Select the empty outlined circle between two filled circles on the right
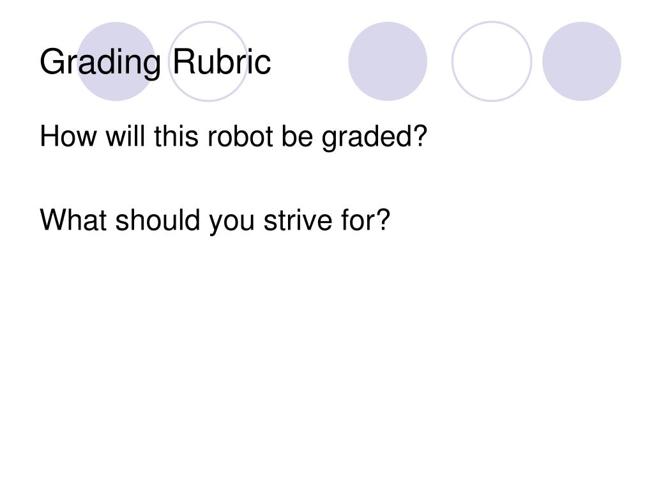This screenshot has height=491, width=654. (492, 61)
